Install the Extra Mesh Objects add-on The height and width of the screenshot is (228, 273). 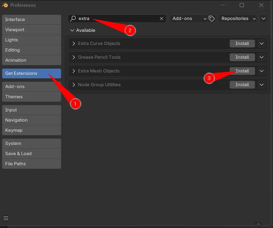(x=242, y=71)
